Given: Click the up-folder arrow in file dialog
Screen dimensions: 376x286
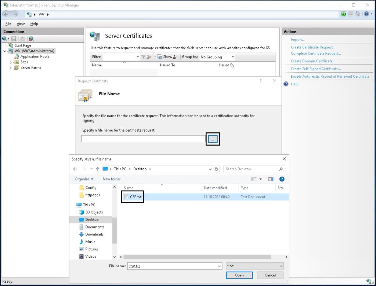Looking at the screenshot, I should click(x=98, y=169).
